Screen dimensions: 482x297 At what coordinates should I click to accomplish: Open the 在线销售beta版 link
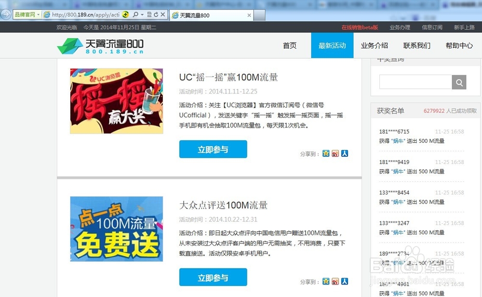[x=359, y=27]
